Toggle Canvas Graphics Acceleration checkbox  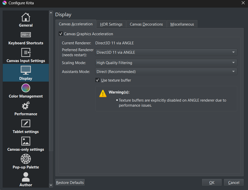point(61,34)
